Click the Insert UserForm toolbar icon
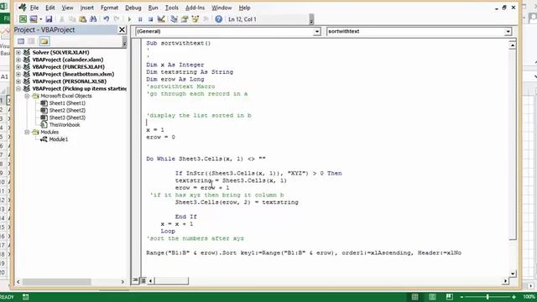The width and height of the screenshot is (537, 302). [34, 19]
